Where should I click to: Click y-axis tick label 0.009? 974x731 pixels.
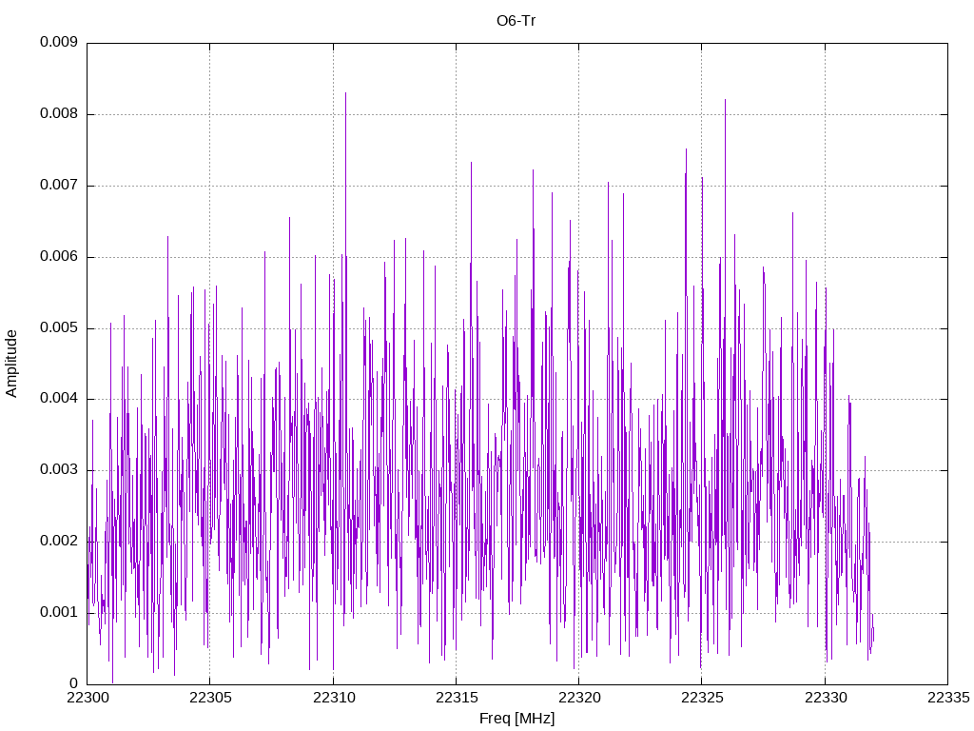pos(59,42)
